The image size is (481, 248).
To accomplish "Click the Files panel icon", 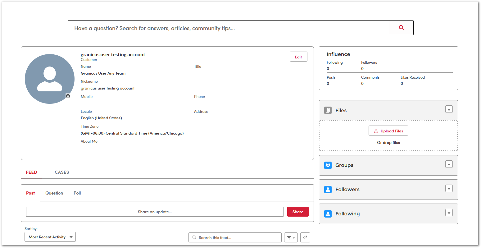I will coord(328,110).
